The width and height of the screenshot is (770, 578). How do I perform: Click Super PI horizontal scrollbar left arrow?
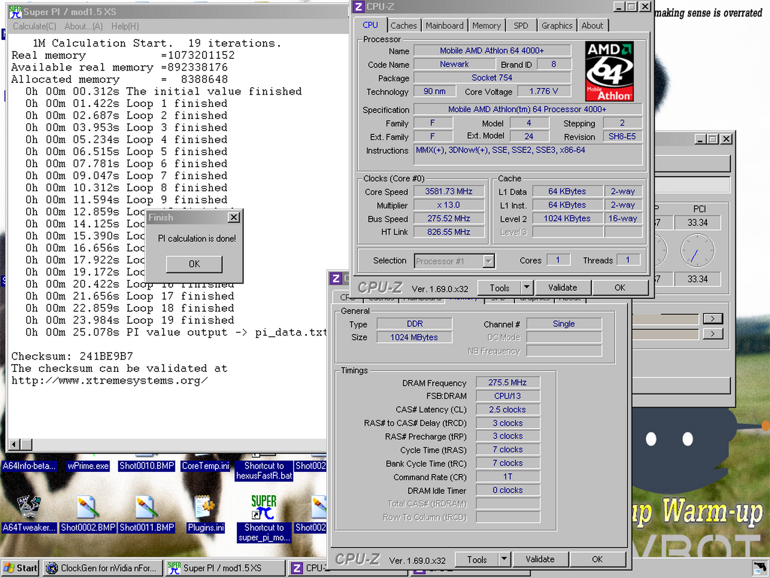click(14, 444)
